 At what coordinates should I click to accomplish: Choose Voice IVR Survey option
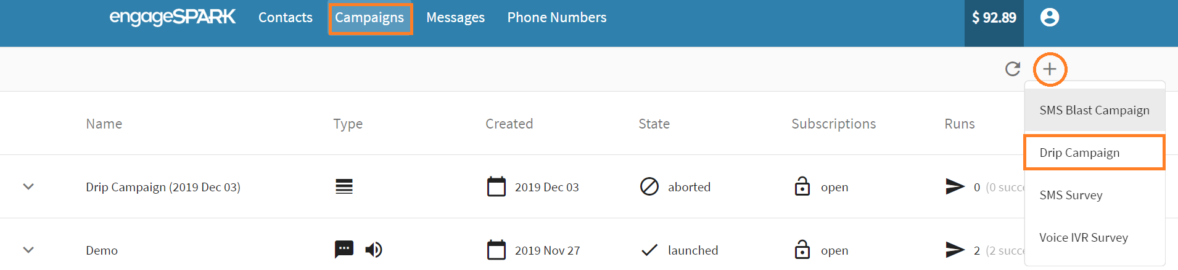[x=1083, y=237]
